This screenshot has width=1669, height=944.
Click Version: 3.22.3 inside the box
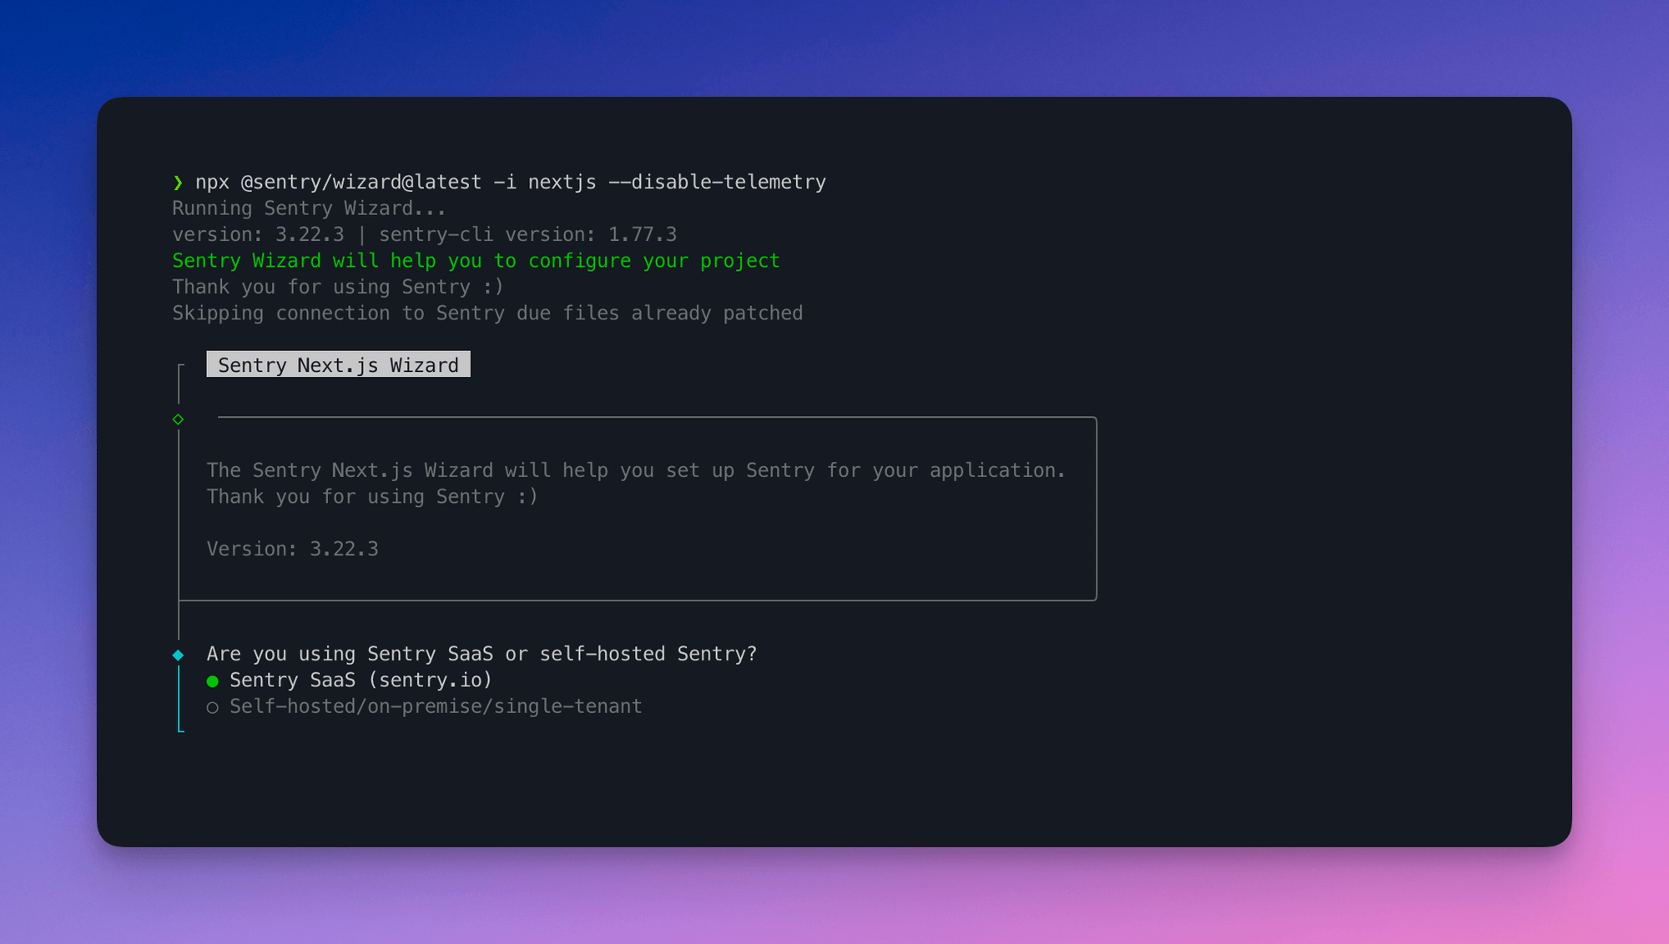pos(292,549)
